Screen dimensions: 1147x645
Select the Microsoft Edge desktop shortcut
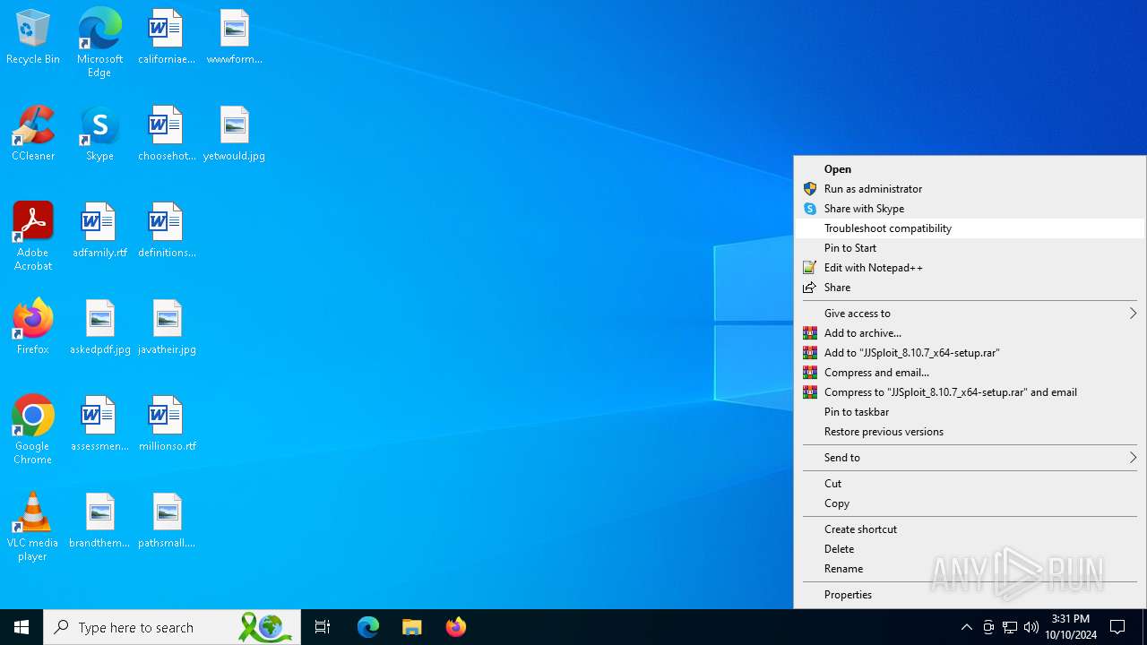tap(99, 43)
